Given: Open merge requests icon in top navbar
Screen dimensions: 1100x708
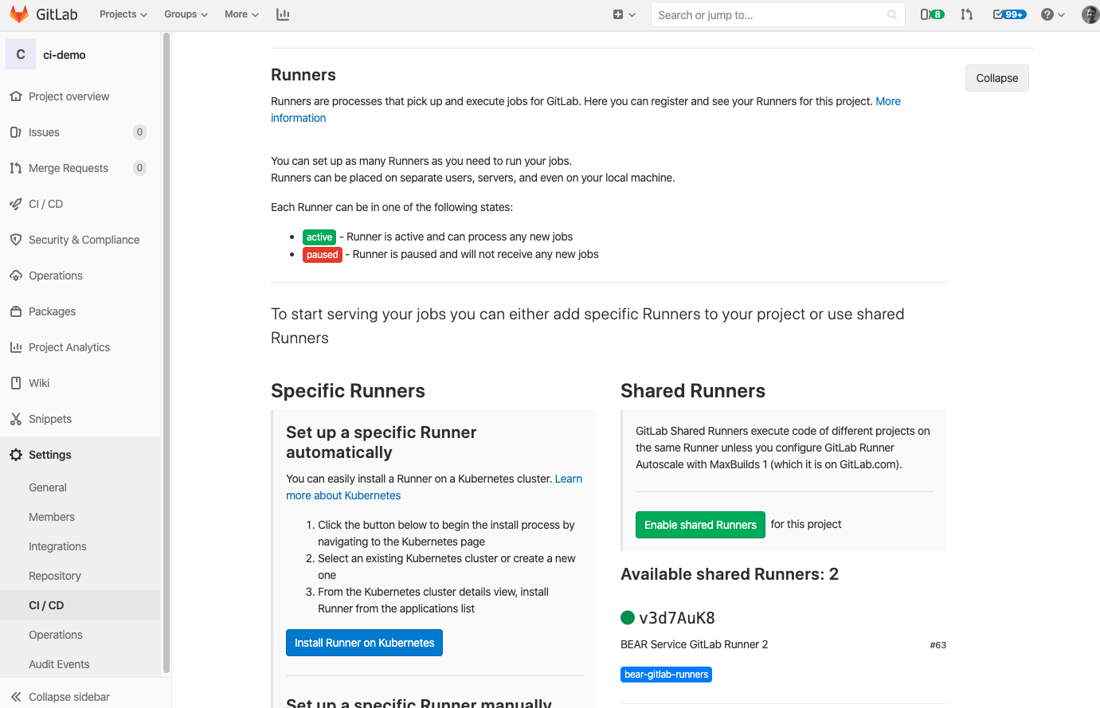Looking at the screenshot, I should point(966,14).
